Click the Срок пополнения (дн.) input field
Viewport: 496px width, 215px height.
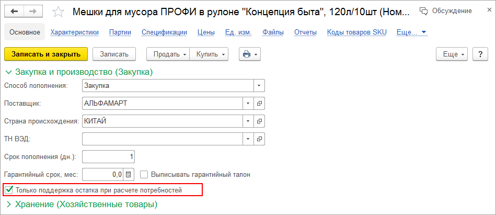[x=109, y=156]
